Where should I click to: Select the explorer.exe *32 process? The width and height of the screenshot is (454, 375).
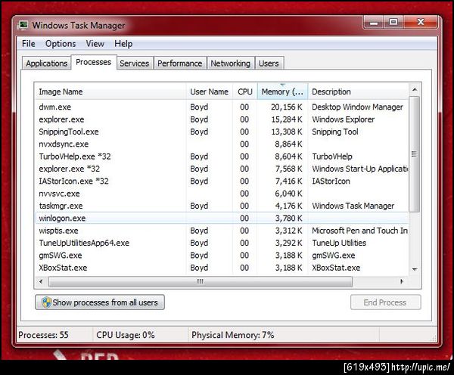click(222, 169)
